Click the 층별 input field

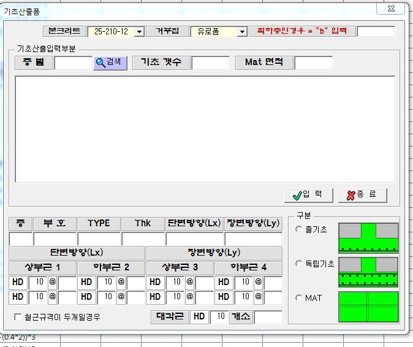[x=73, y=63]
